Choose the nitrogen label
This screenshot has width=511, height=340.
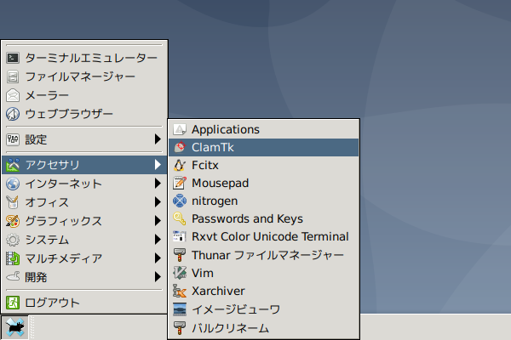pos(215,201)
